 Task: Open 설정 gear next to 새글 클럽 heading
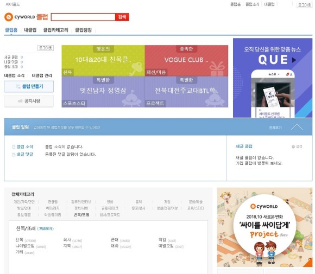tap(297, 146)
